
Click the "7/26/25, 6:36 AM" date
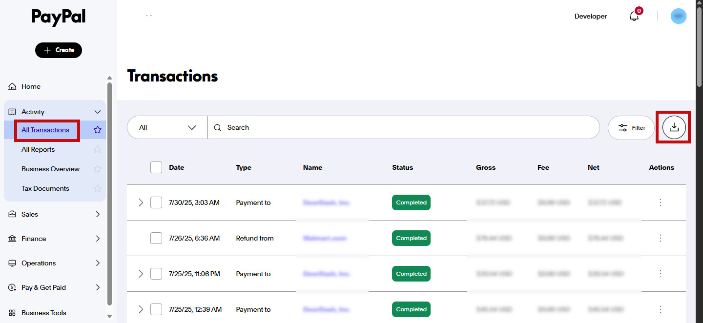[194, 238]
